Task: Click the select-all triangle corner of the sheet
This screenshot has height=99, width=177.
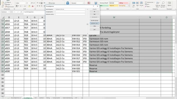Action: coord(3,17)
